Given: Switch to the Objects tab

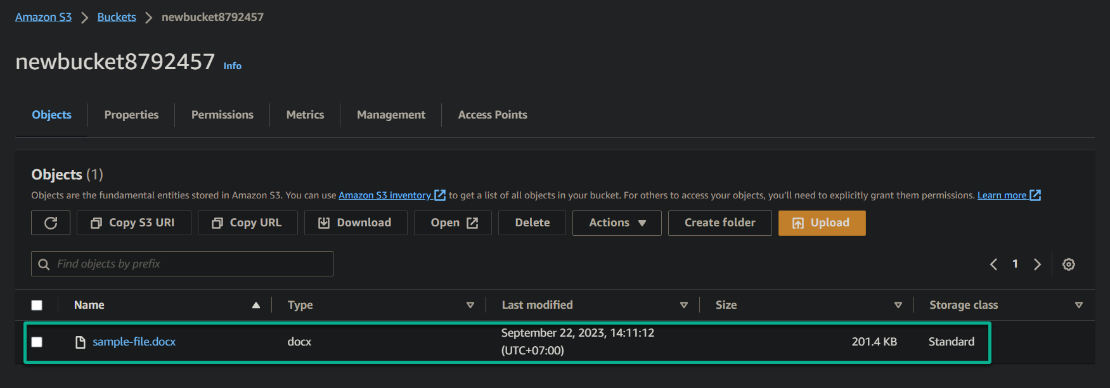Looking at the screenshot, I should pyautogui.click(x=51, y=115).
